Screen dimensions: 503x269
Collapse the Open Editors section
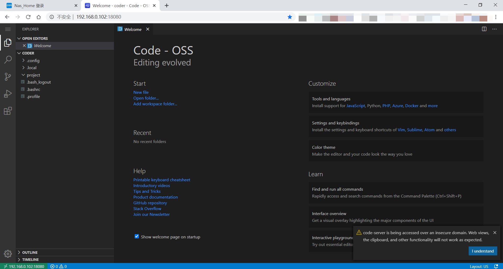pyautogui.click(x=65, y=38)
